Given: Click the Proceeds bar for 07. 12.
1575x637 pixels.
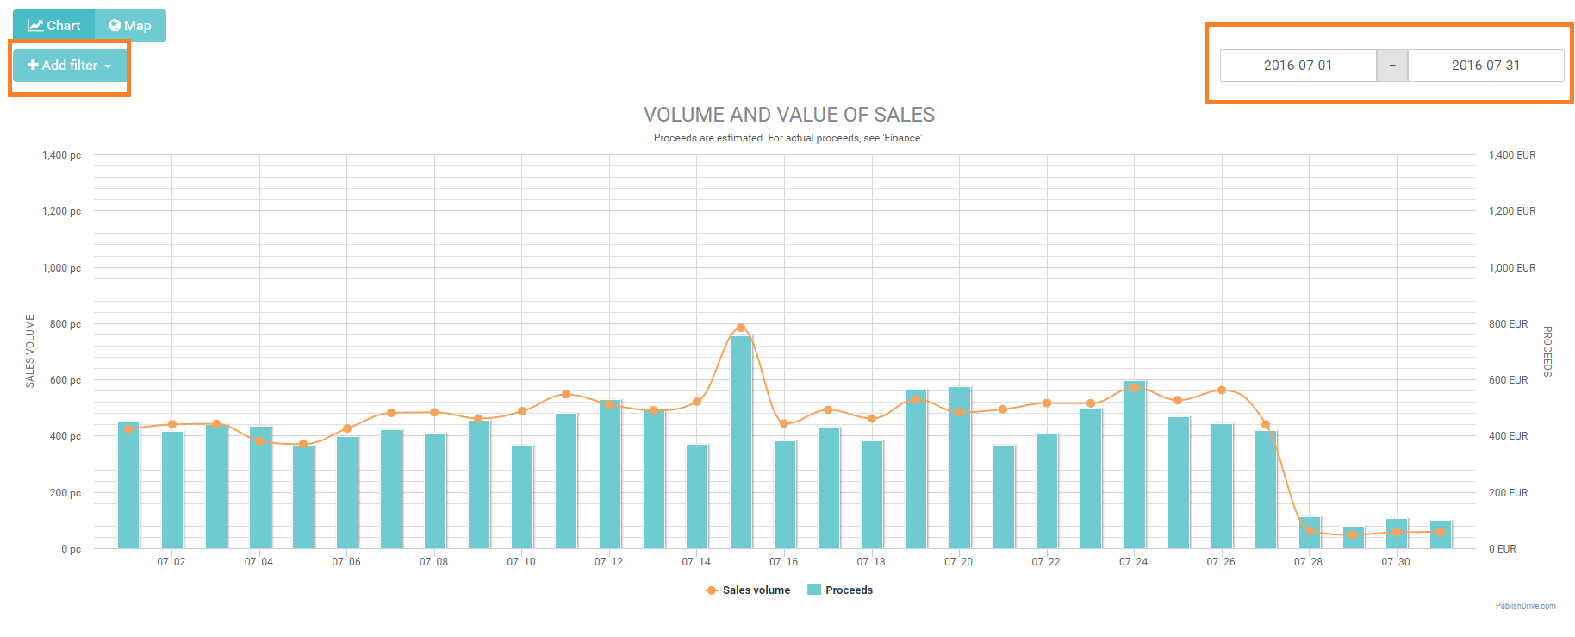Looking at the screenshot, I should point(610,474).
